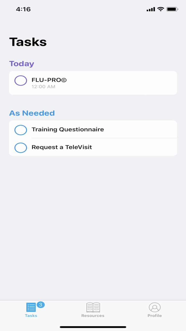Tap the battery indicator icon
Viewport: 186px width, 331px height.
click(172, 9)
